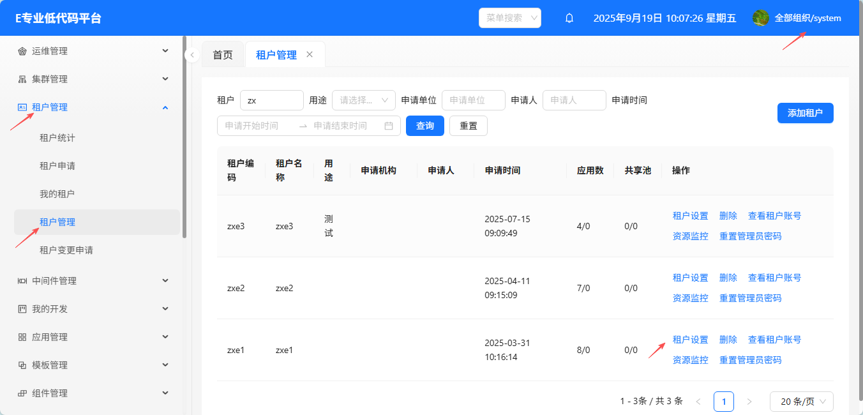Click the 添加租户 button
Screen dimensions: 863x415
pyautogui.click(x=805, y=113)
